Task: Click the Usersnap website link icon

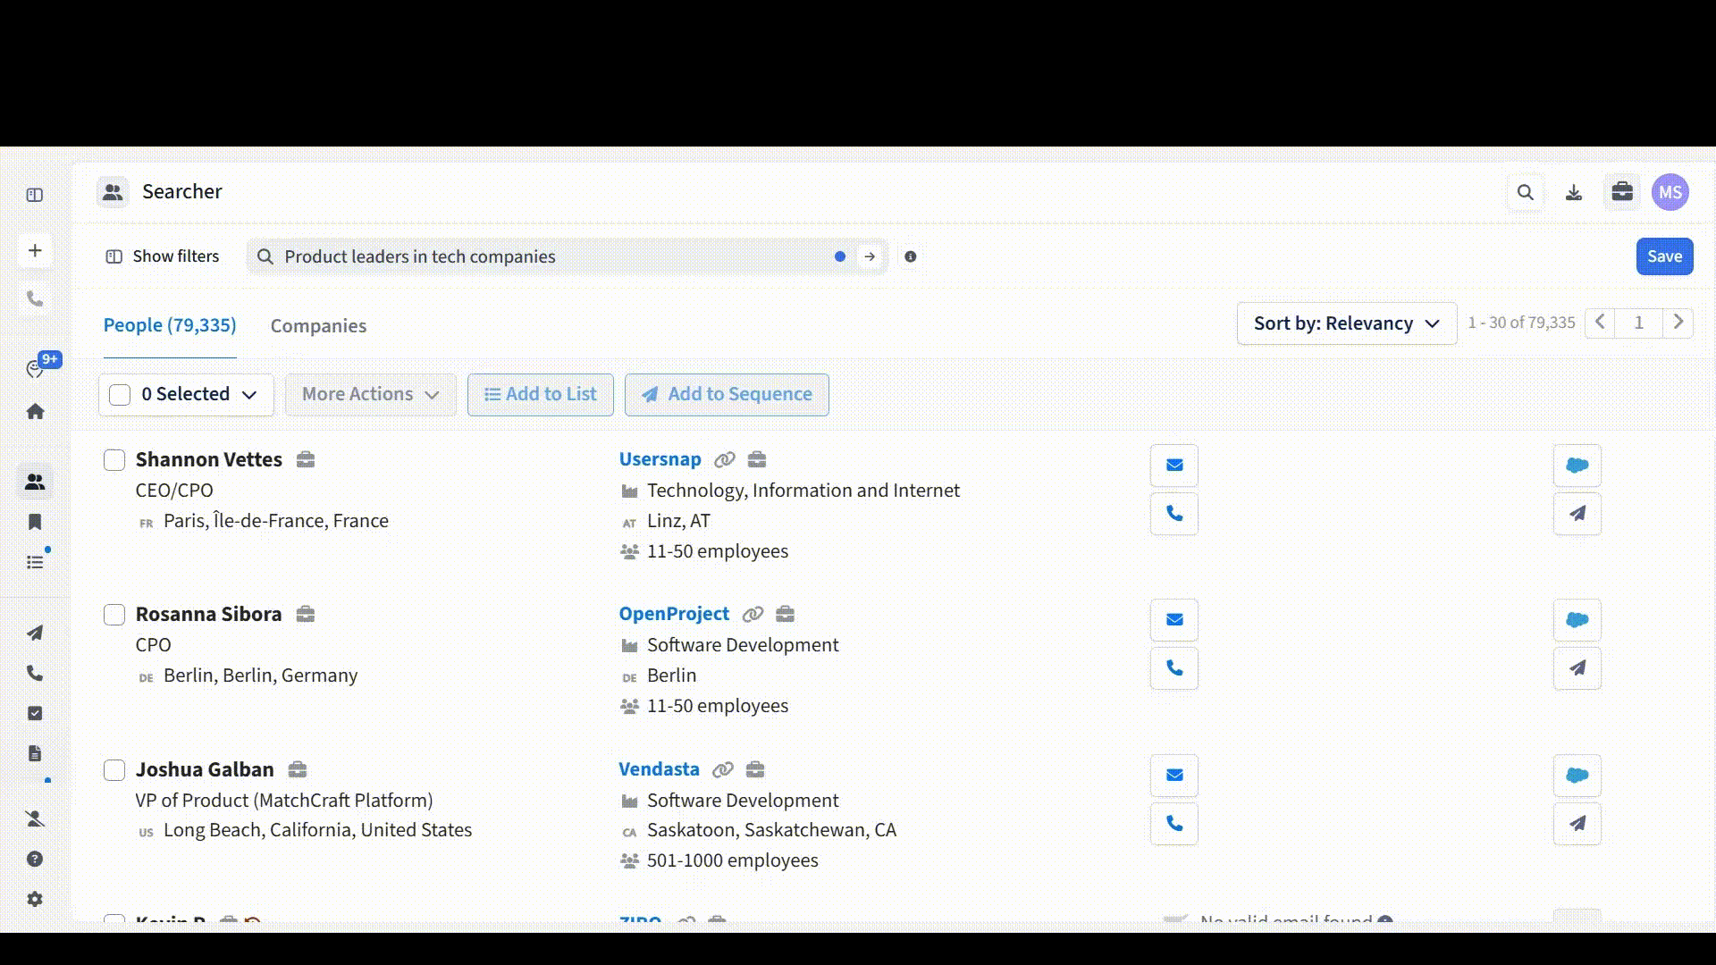Action: coord(725,459)
